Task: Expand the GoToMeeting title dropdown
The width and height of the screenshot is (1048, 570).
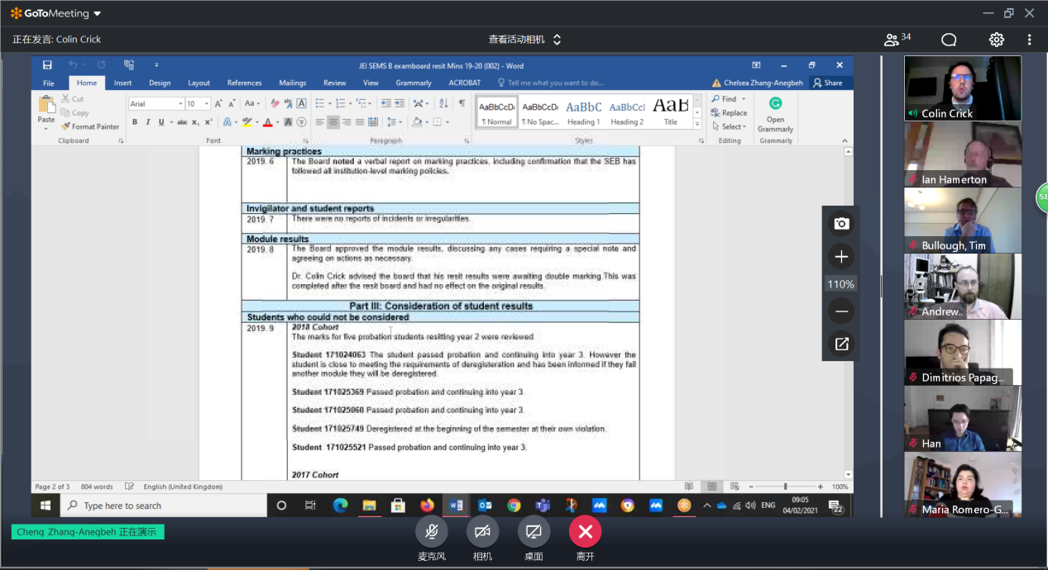Action: [98, 13]
